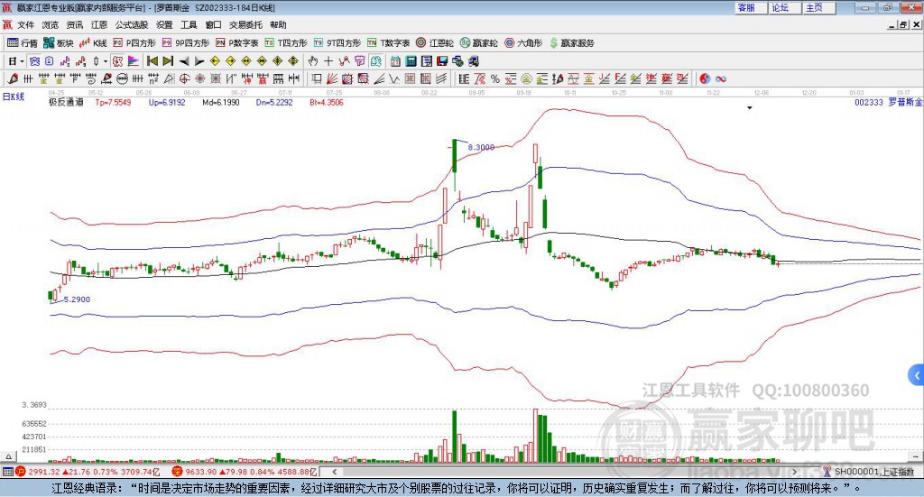Image resolution: width=924 pixels, height=497 pixels.
Task: Click the 论坛 forum button
Action: [x=785, y=7]
